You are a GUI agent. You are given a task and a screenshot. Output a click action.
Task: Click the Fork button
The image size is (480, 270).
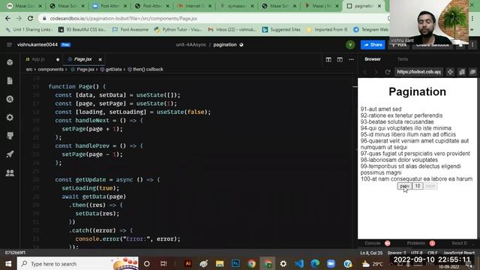[399, 45]
